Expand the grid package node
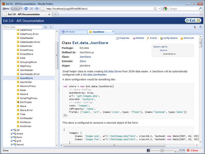The image size is (205, 154). [x=12, y=141]
